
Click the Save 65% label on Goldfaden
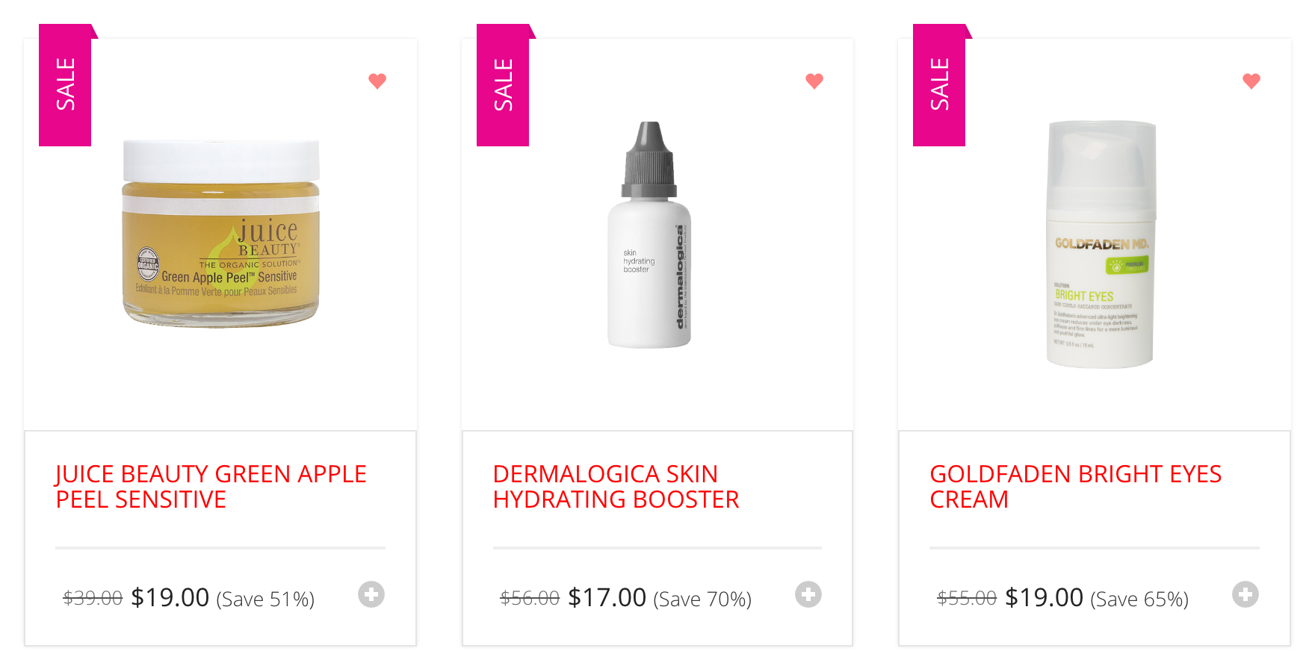coord(1139,600)
